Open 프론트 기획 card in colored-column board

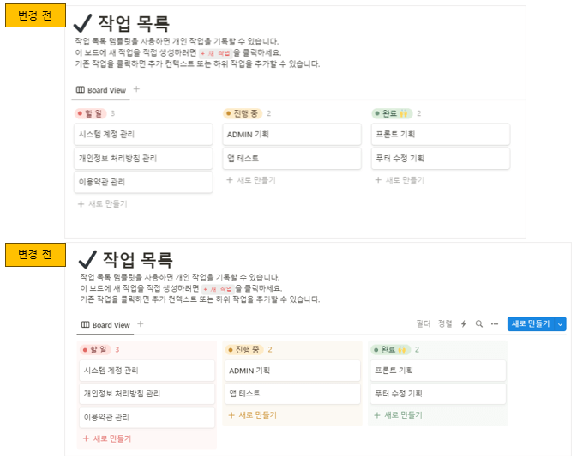(438, 371)
